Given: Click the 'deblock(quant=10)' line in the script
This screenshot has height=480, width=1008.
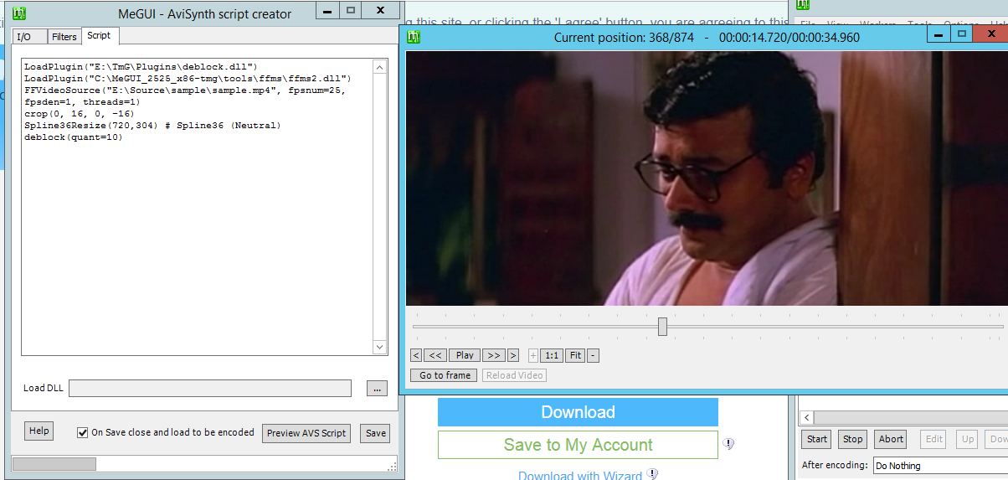Looking at the screenshot, I should (74, 137).
